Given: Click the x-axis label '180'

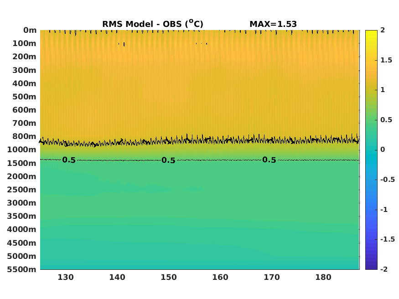Looking at the screenshot, I should (x=323, y=277).
